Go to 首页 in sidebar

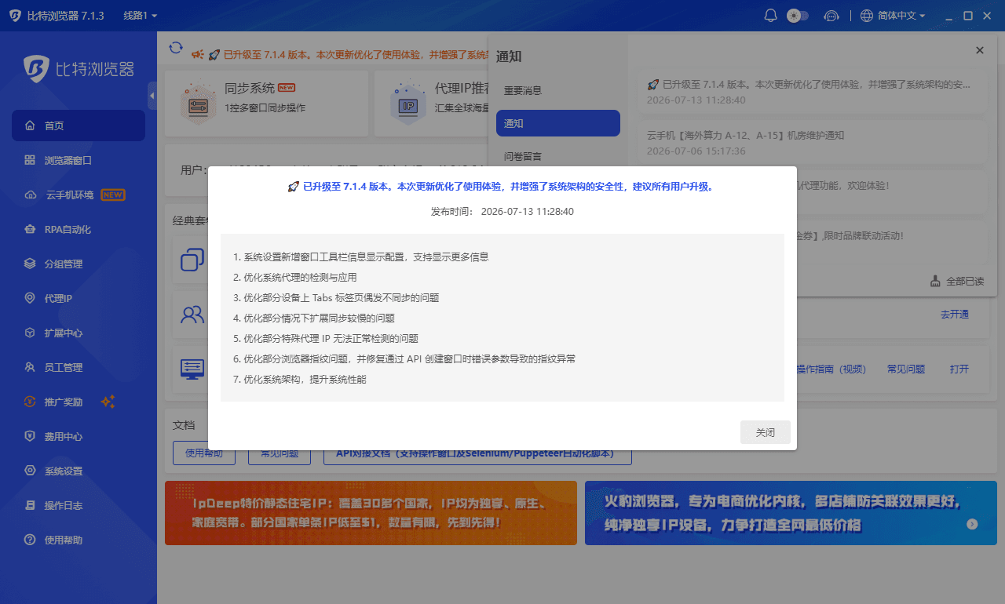(x=79, y=126)
